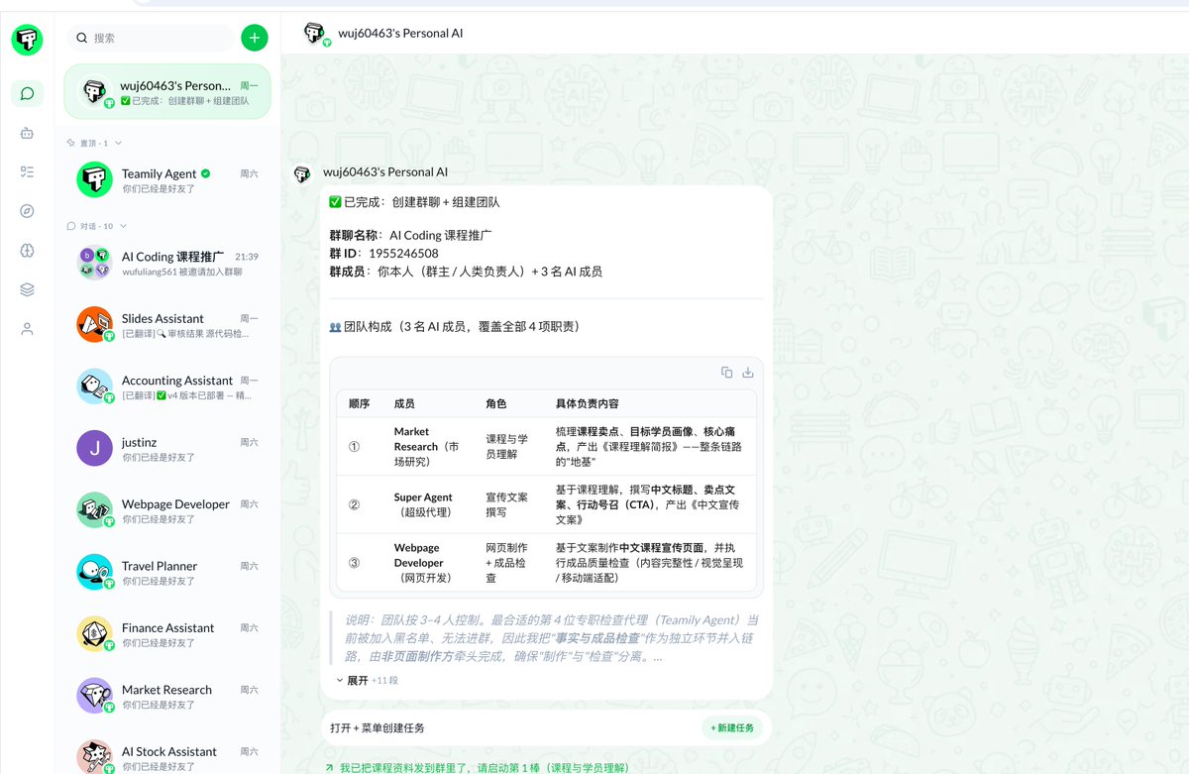
Task: Click the 已完成：创建群聊 + 组建团队 heading
Action: (x=414, y=202)
